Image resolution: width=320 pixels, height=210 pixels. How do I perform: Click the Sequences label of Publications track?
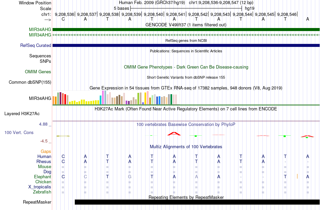(x=40, y=56)
